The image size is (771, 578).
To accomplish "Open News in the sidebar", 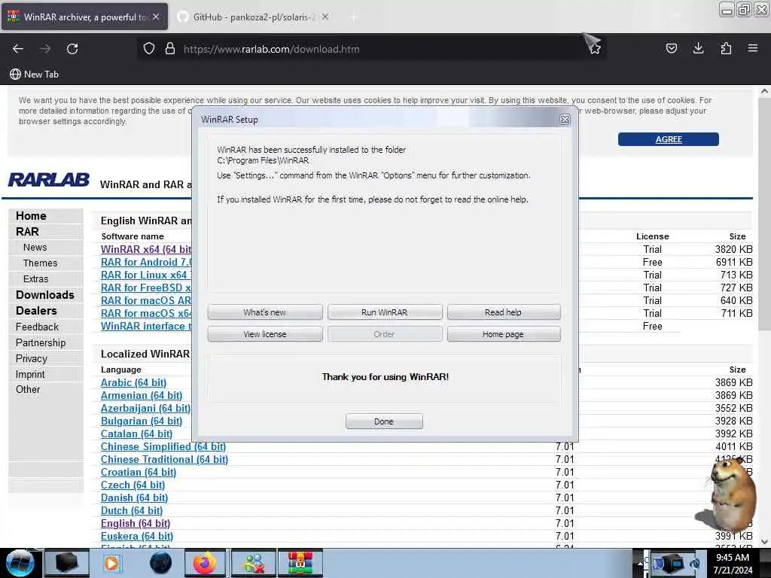I will pos(35,247).
